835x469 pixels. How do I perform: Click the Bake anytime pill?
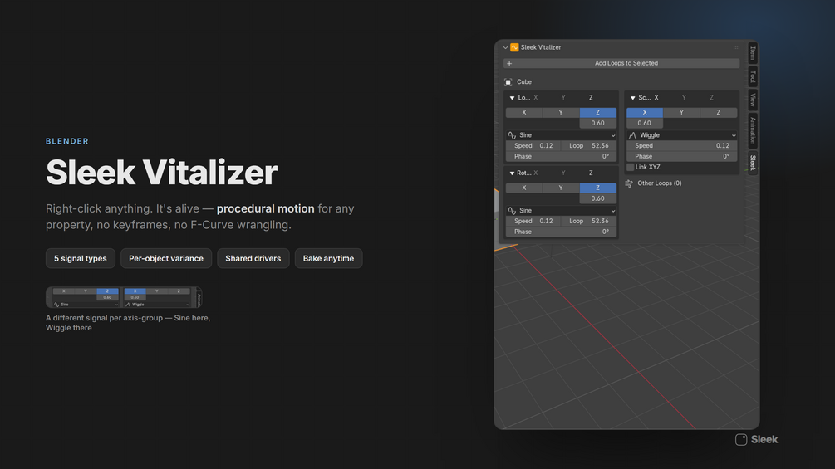point(328,258)
